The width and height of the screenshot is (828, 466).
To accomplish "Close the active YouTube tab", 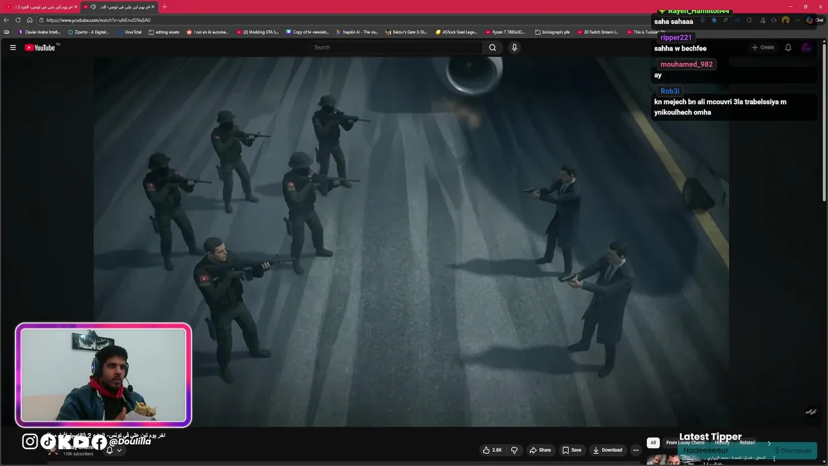I will point(153,7).
